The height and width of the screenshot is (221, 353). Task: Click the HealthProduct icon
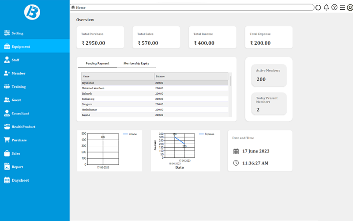tap(7, 126)
